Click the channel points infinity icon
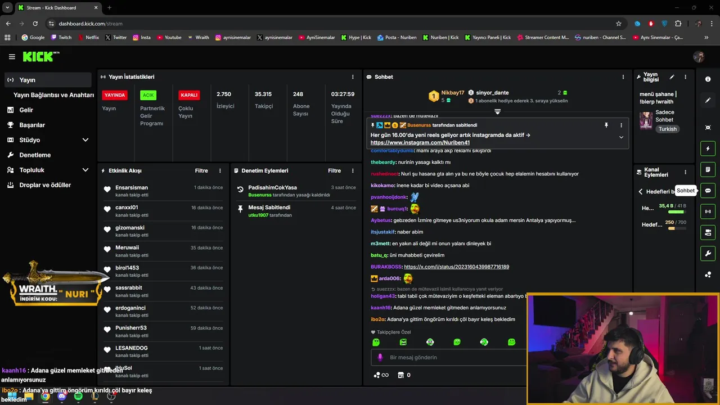This screenshot has width=720, height=405. (x=381, y=375)
